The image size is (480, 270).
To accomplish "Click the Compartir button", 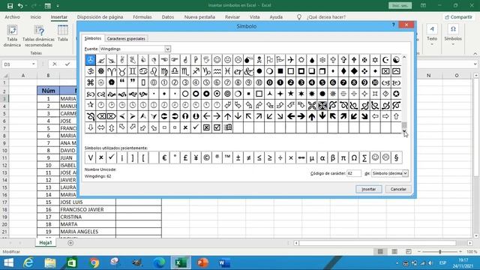I will click(x=458, y=16).
